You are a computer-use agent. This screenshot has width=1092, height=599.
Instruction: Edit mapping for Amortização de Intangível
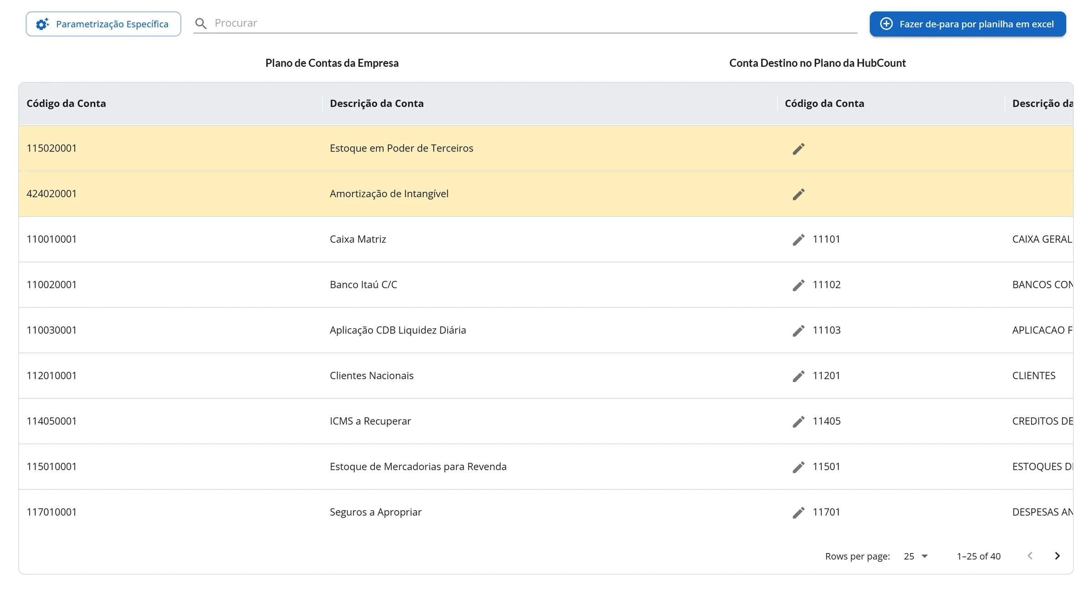tap(798, 194)
